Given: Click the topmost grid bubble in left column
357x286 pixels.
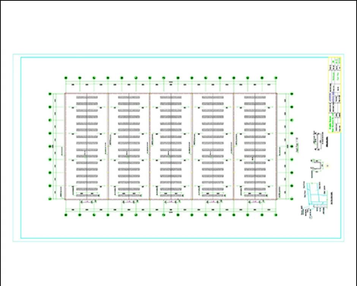Looking at the screenshot, I should [x=50, y=94].
